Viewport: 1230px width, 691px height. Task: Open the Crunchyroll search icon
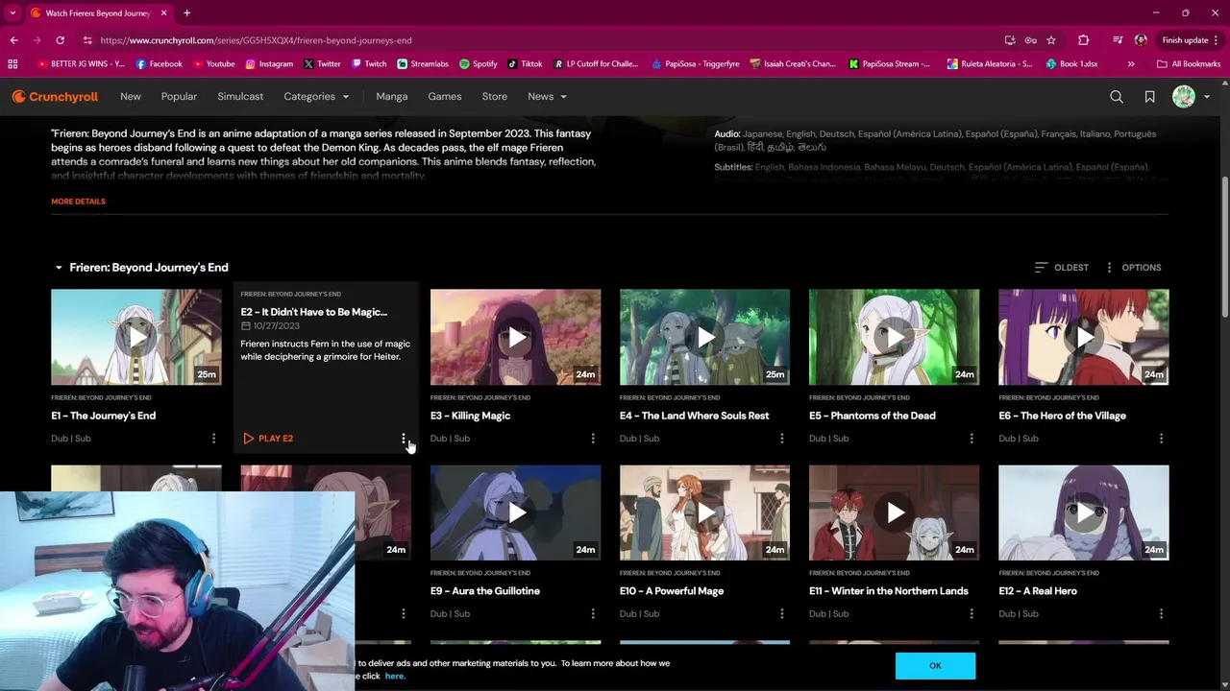pyautogui.click(x=1117, y=96)
